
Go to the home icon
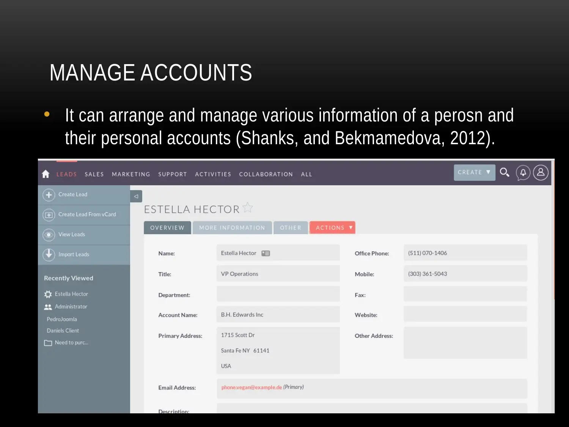(x=46, y=174)
